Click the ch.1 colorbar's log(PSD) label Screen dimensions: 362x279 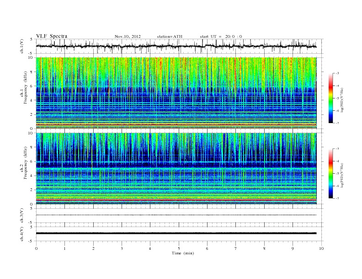(343, 100)
